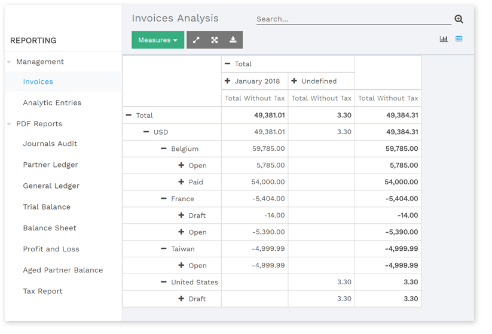Switch to pivot table view
492x334 pixels.
[x=459, y=39]
